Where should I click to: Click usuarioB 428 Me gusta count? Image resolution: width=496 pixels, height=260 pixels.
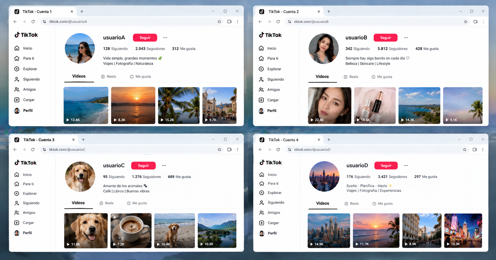(427, 49)
